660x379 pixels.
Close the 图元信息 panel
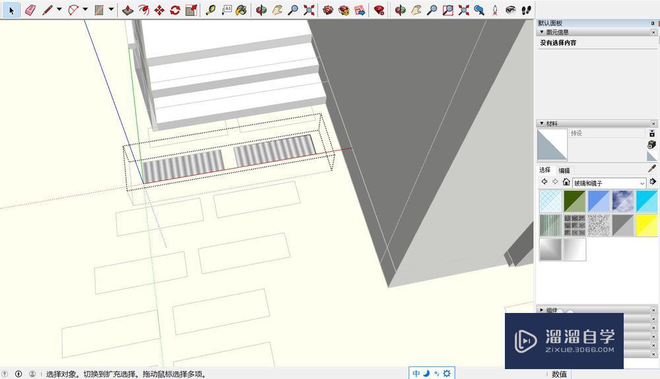653,32
